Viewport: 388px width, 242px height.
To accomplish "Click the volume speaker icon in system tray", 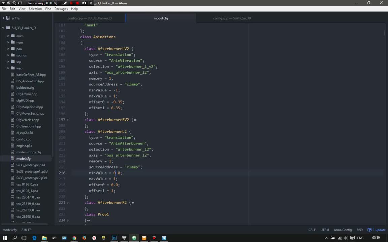I will pos(345,238).
